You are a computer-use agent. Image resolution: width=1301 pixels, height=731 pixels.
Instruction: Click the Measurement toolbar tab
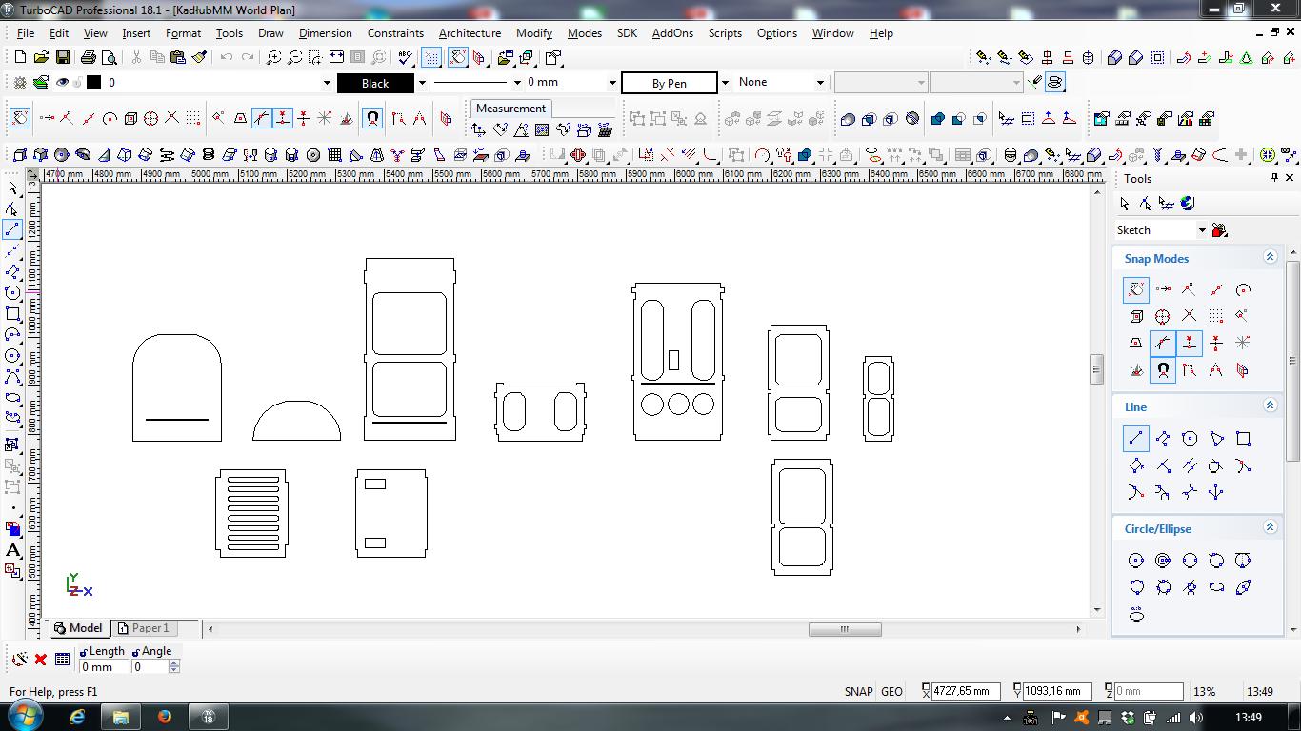coord(510,109)
